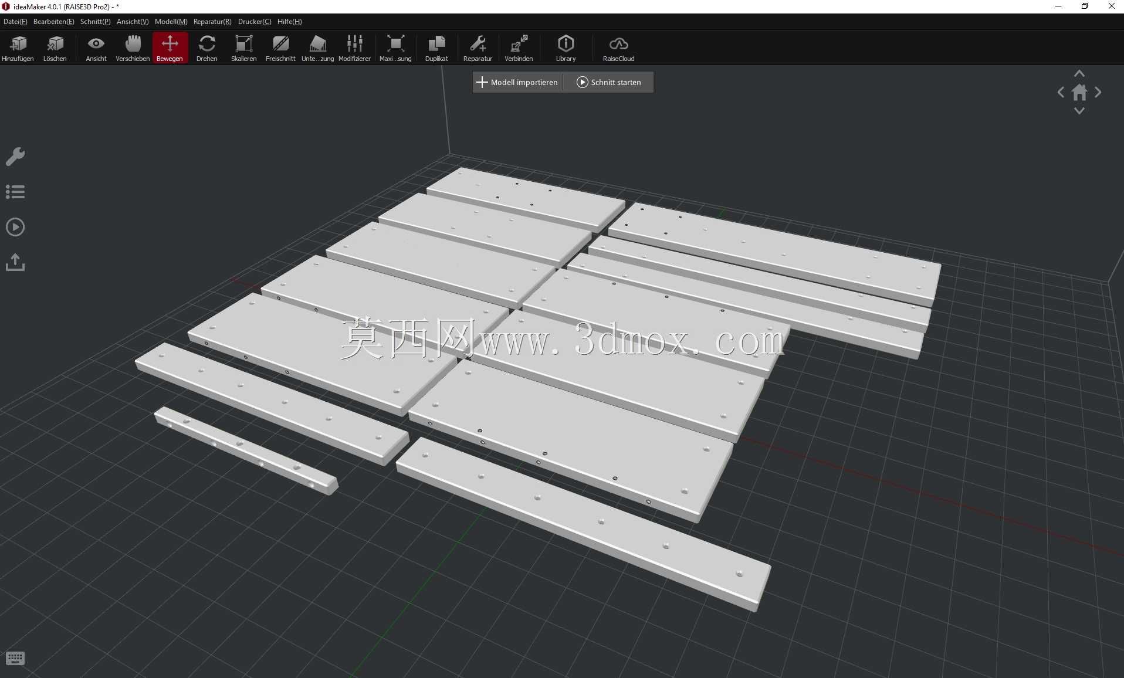The image size is (1124, 678).
Task: Open the Unterstützung support tool
Action: pos(317,48)
